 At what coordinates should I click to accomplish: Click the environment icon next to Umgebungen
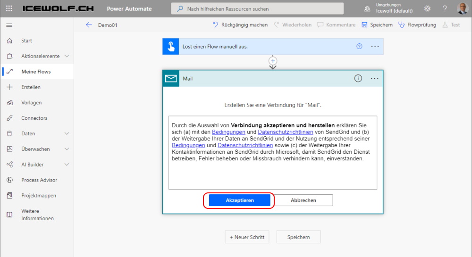click(x=367, y=8)
